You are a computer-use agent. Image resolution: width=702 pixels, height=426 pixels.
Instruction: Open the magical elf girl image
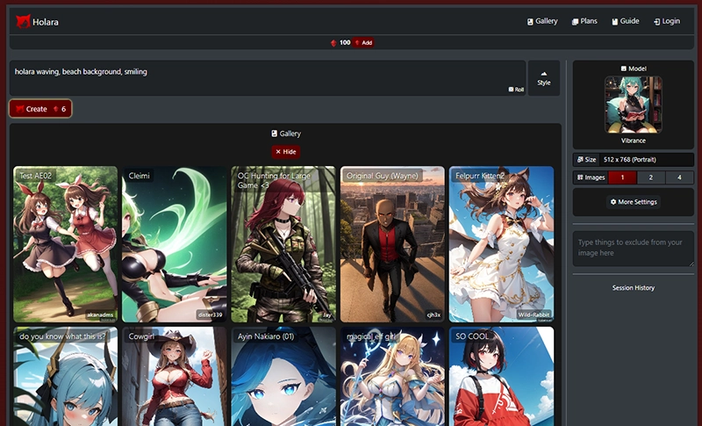392,376
